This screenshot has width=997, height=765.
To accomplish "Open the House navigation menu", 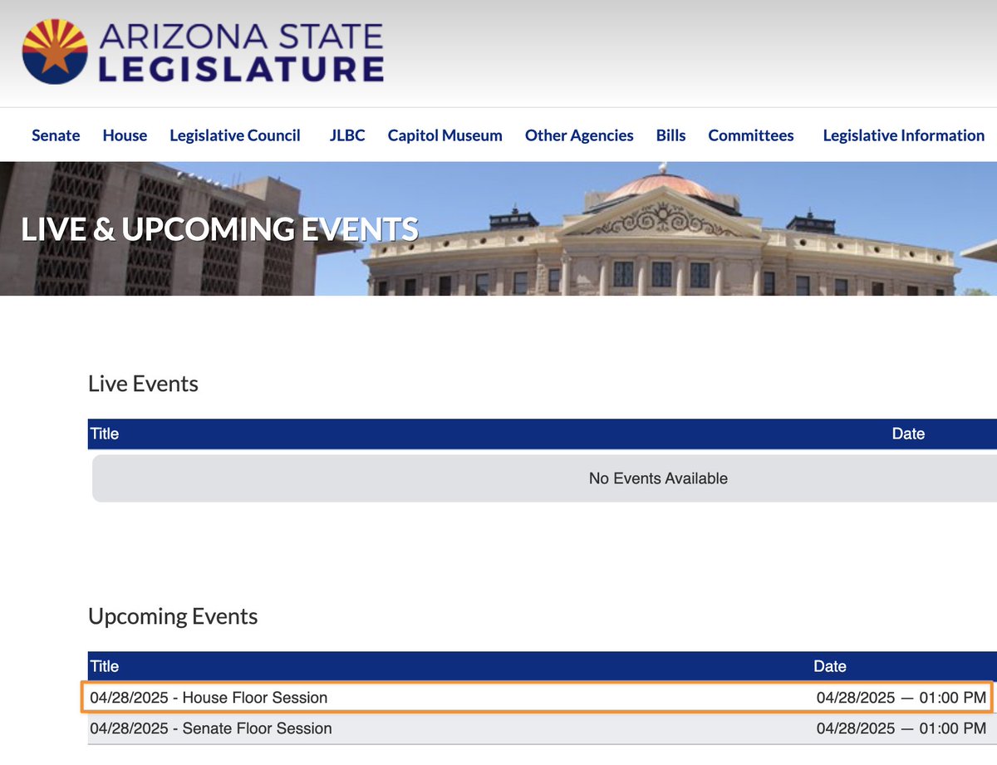I will 124,135.
